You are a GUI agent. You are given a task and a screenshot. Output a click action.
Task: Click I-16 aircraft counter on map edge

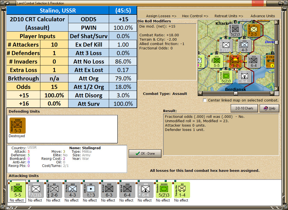(x=270, y=61)
